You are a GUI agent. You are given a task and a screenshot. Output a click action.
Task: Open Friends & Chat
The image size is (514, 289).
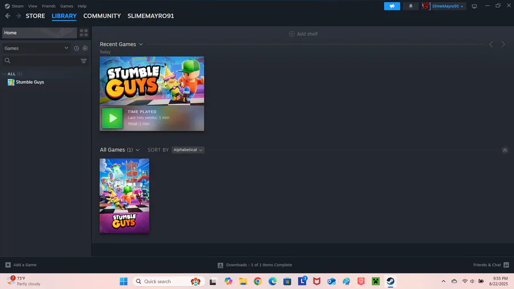(491, 265)
